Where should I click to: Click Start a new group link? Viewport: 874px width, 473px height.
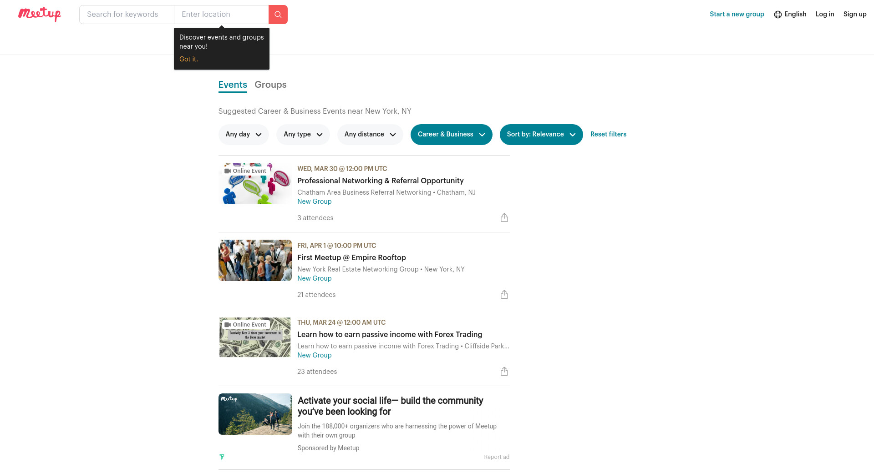tap(737, 14)
